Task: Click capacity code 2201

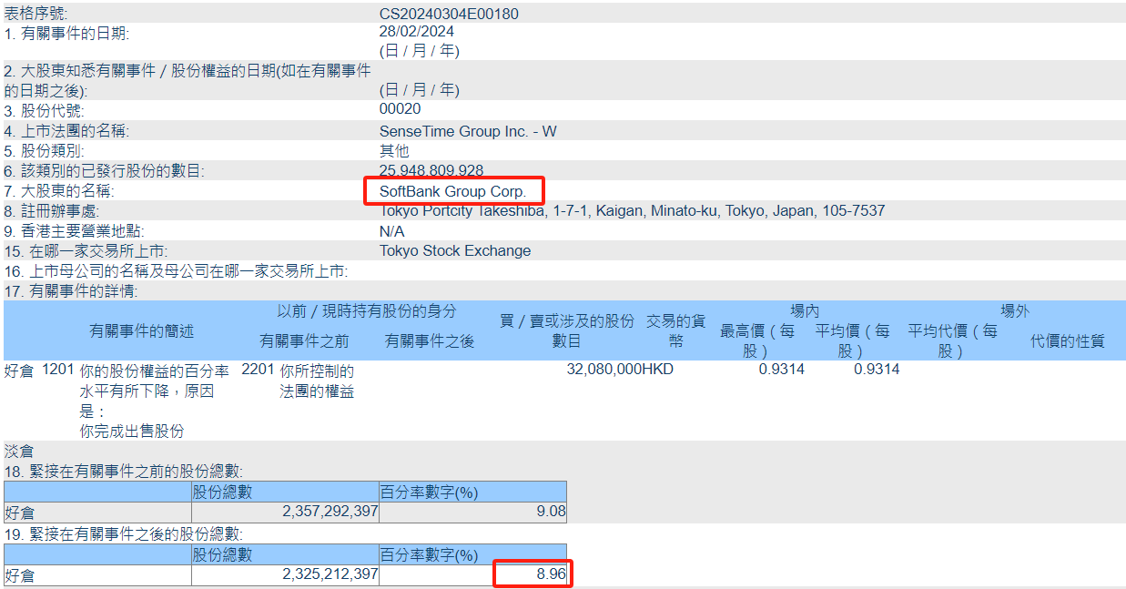Action: (257, 370)
